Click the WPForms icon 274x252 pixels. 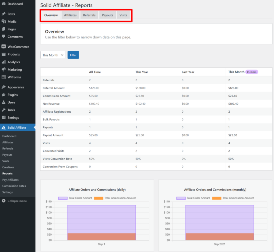[x=4, y=77]
